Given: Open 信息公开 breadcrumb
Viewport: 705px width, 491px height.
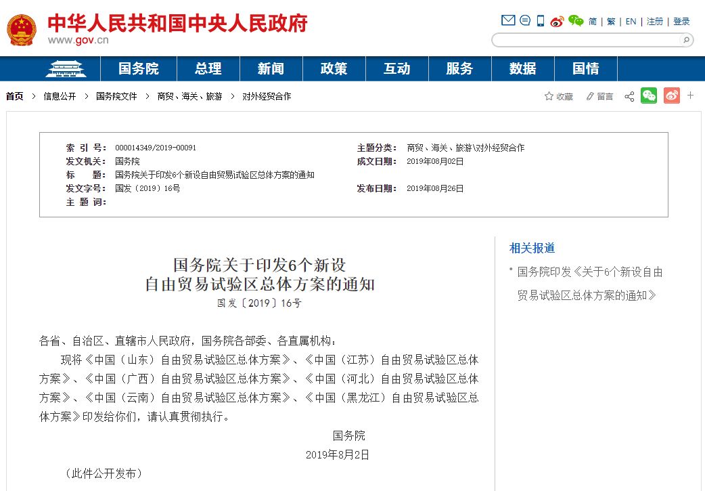Looking at the screenshot, I should pos(60,96).
